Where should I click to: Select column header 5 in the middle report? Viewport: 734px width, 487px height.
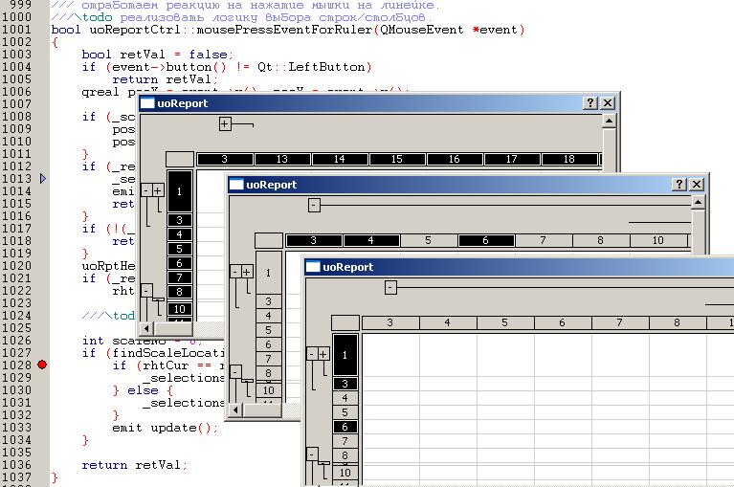point(428,240)
